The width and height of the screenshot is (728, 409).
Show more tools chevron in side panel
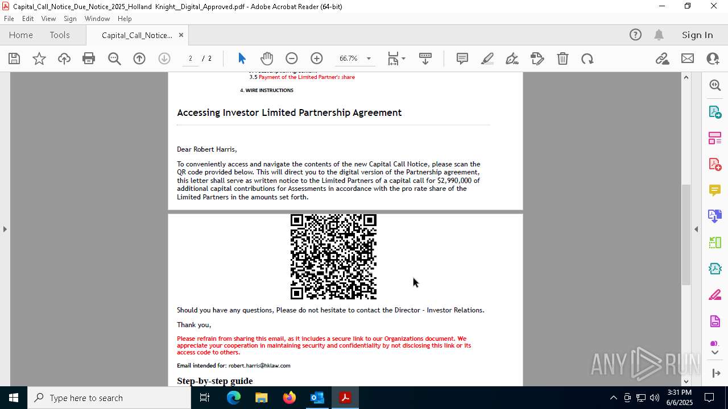pos(715,353)
